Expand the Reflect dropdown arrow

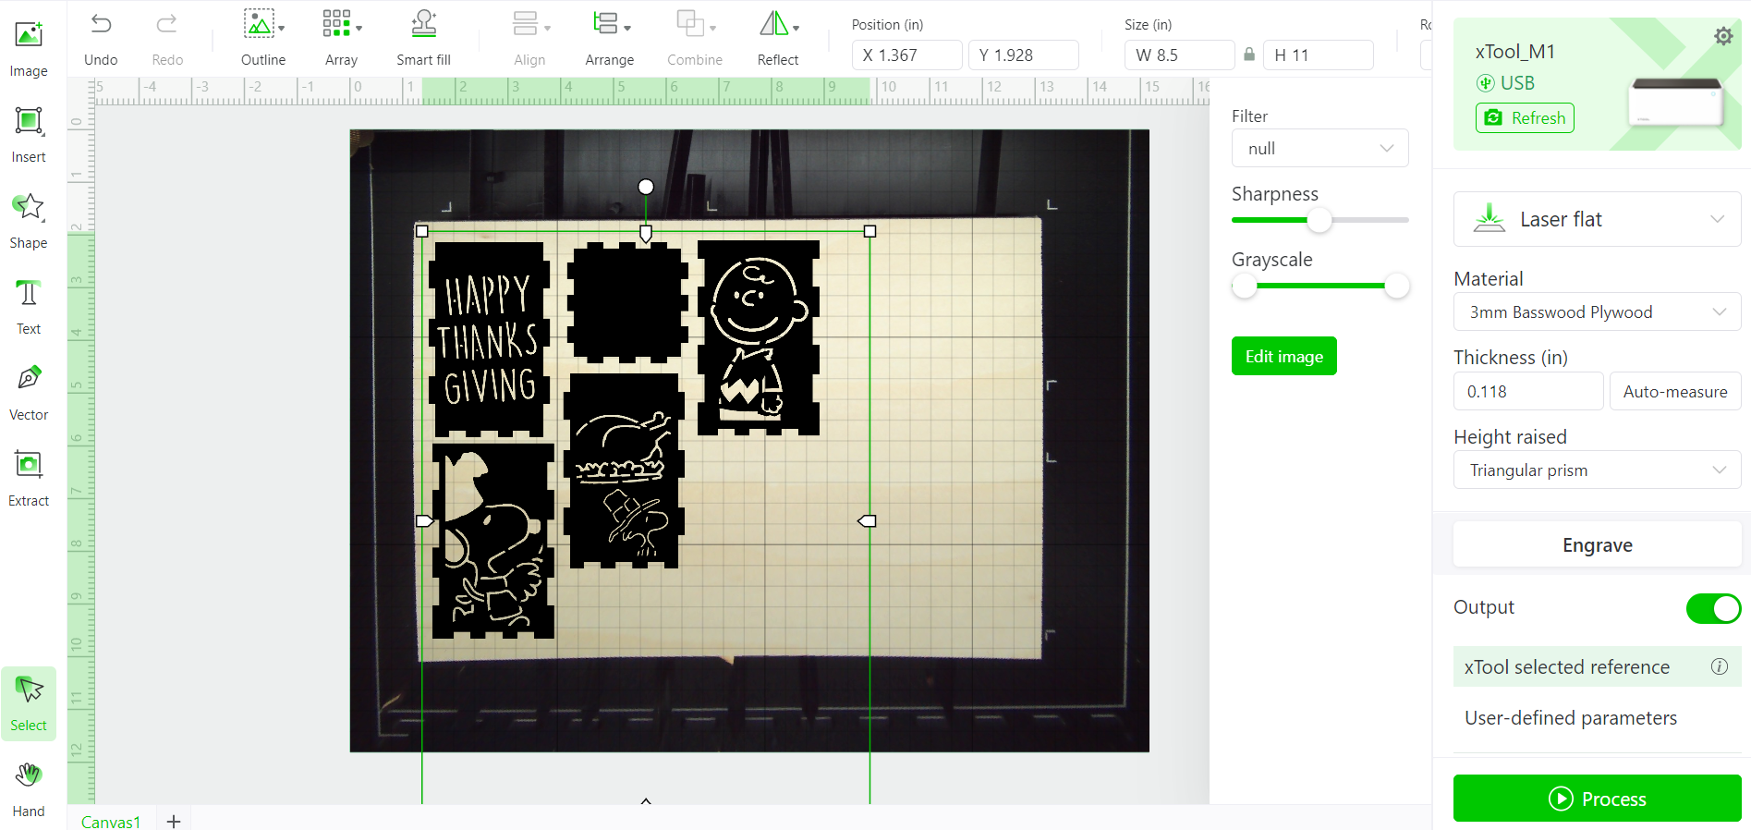click(796, 29)
